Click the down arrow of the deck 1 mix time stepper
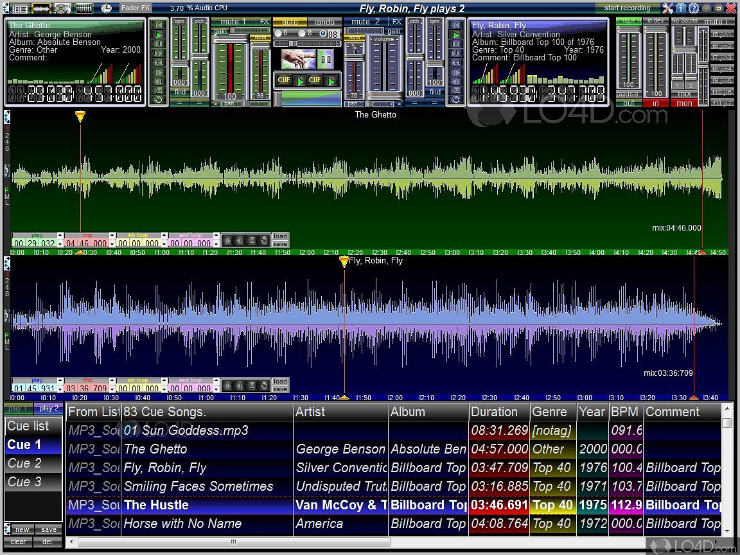Viewport: 740px width, 555px height. point(112,245)
